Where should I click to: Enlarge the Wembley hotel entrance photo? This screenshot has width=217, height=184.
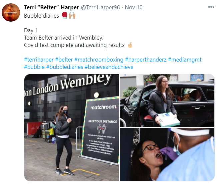(x=72, y=127)
